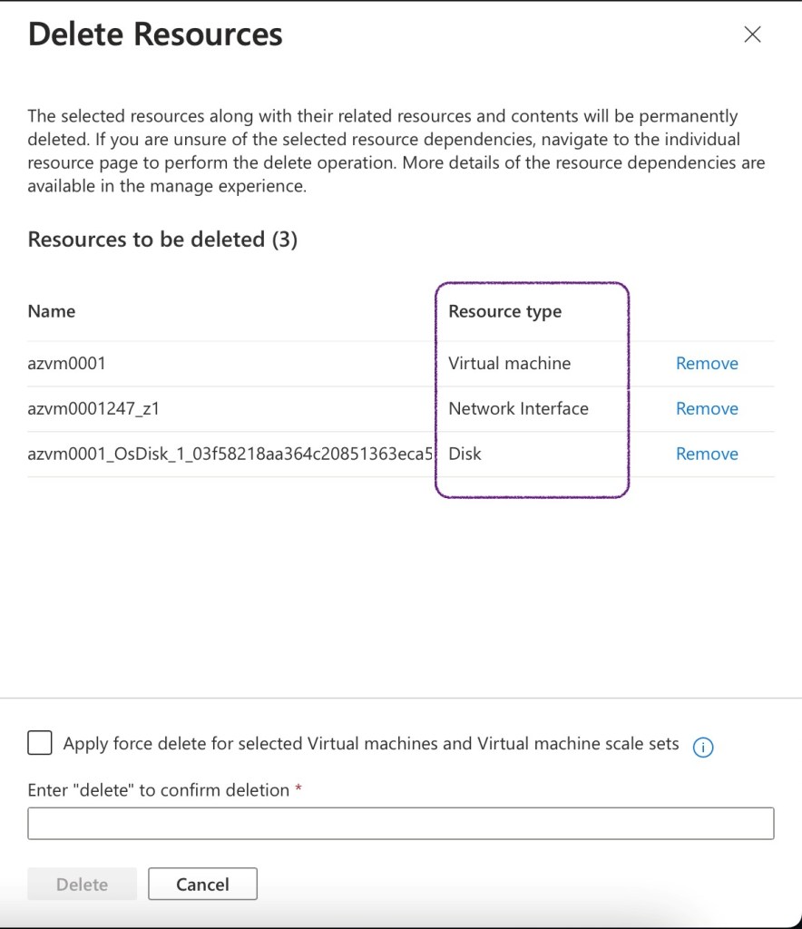Viewport: 802px width, 929px height.
Task: Select the azvm0001_OsDisk resource name
Action: 227,455
